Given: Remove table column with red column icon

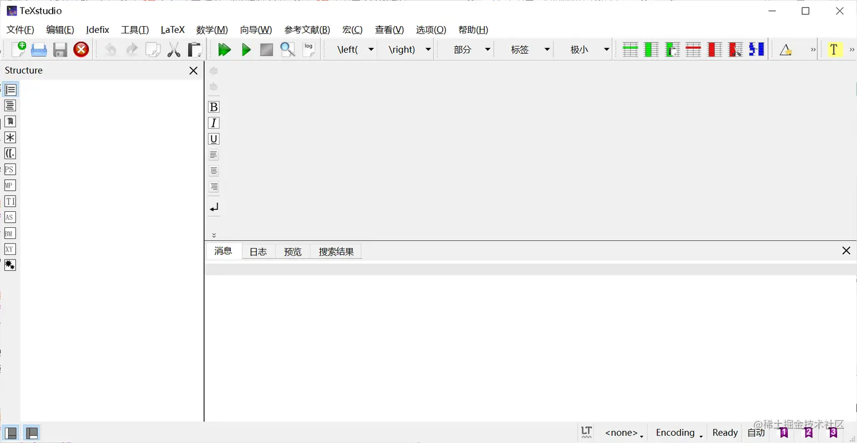Looking at the screenshot, I should tap(715, 50).
